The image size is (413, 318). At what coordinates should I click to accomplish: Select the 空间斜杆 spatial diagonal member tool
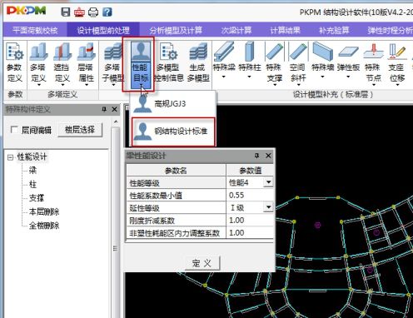click(x=298, y=63)
